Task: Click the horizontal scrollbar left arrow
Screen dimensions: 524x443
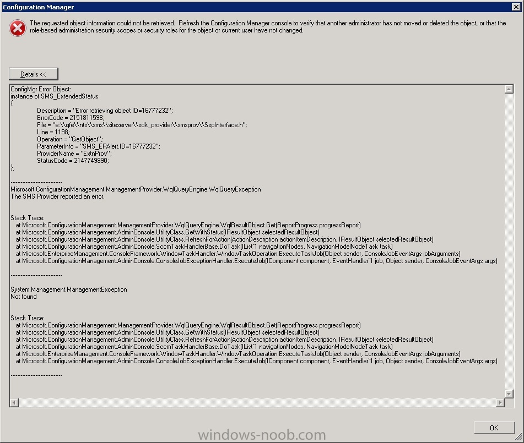Action: pyautogui.click(x=14, y=403)
